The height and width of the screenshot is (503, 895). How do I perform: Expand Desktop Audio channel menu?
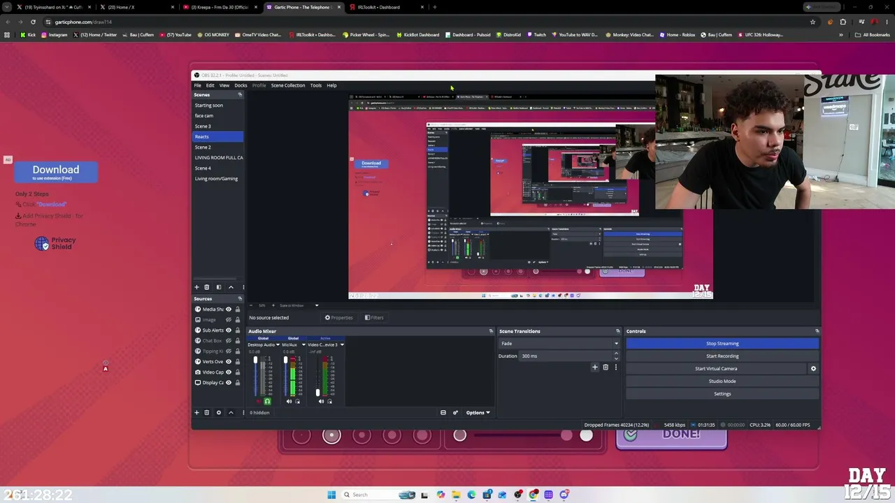pyautogui.click(x=278, y=344)
